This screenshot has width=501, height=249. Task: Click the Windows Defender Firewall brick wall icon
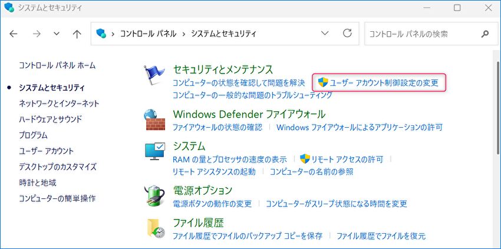(154, 119)
